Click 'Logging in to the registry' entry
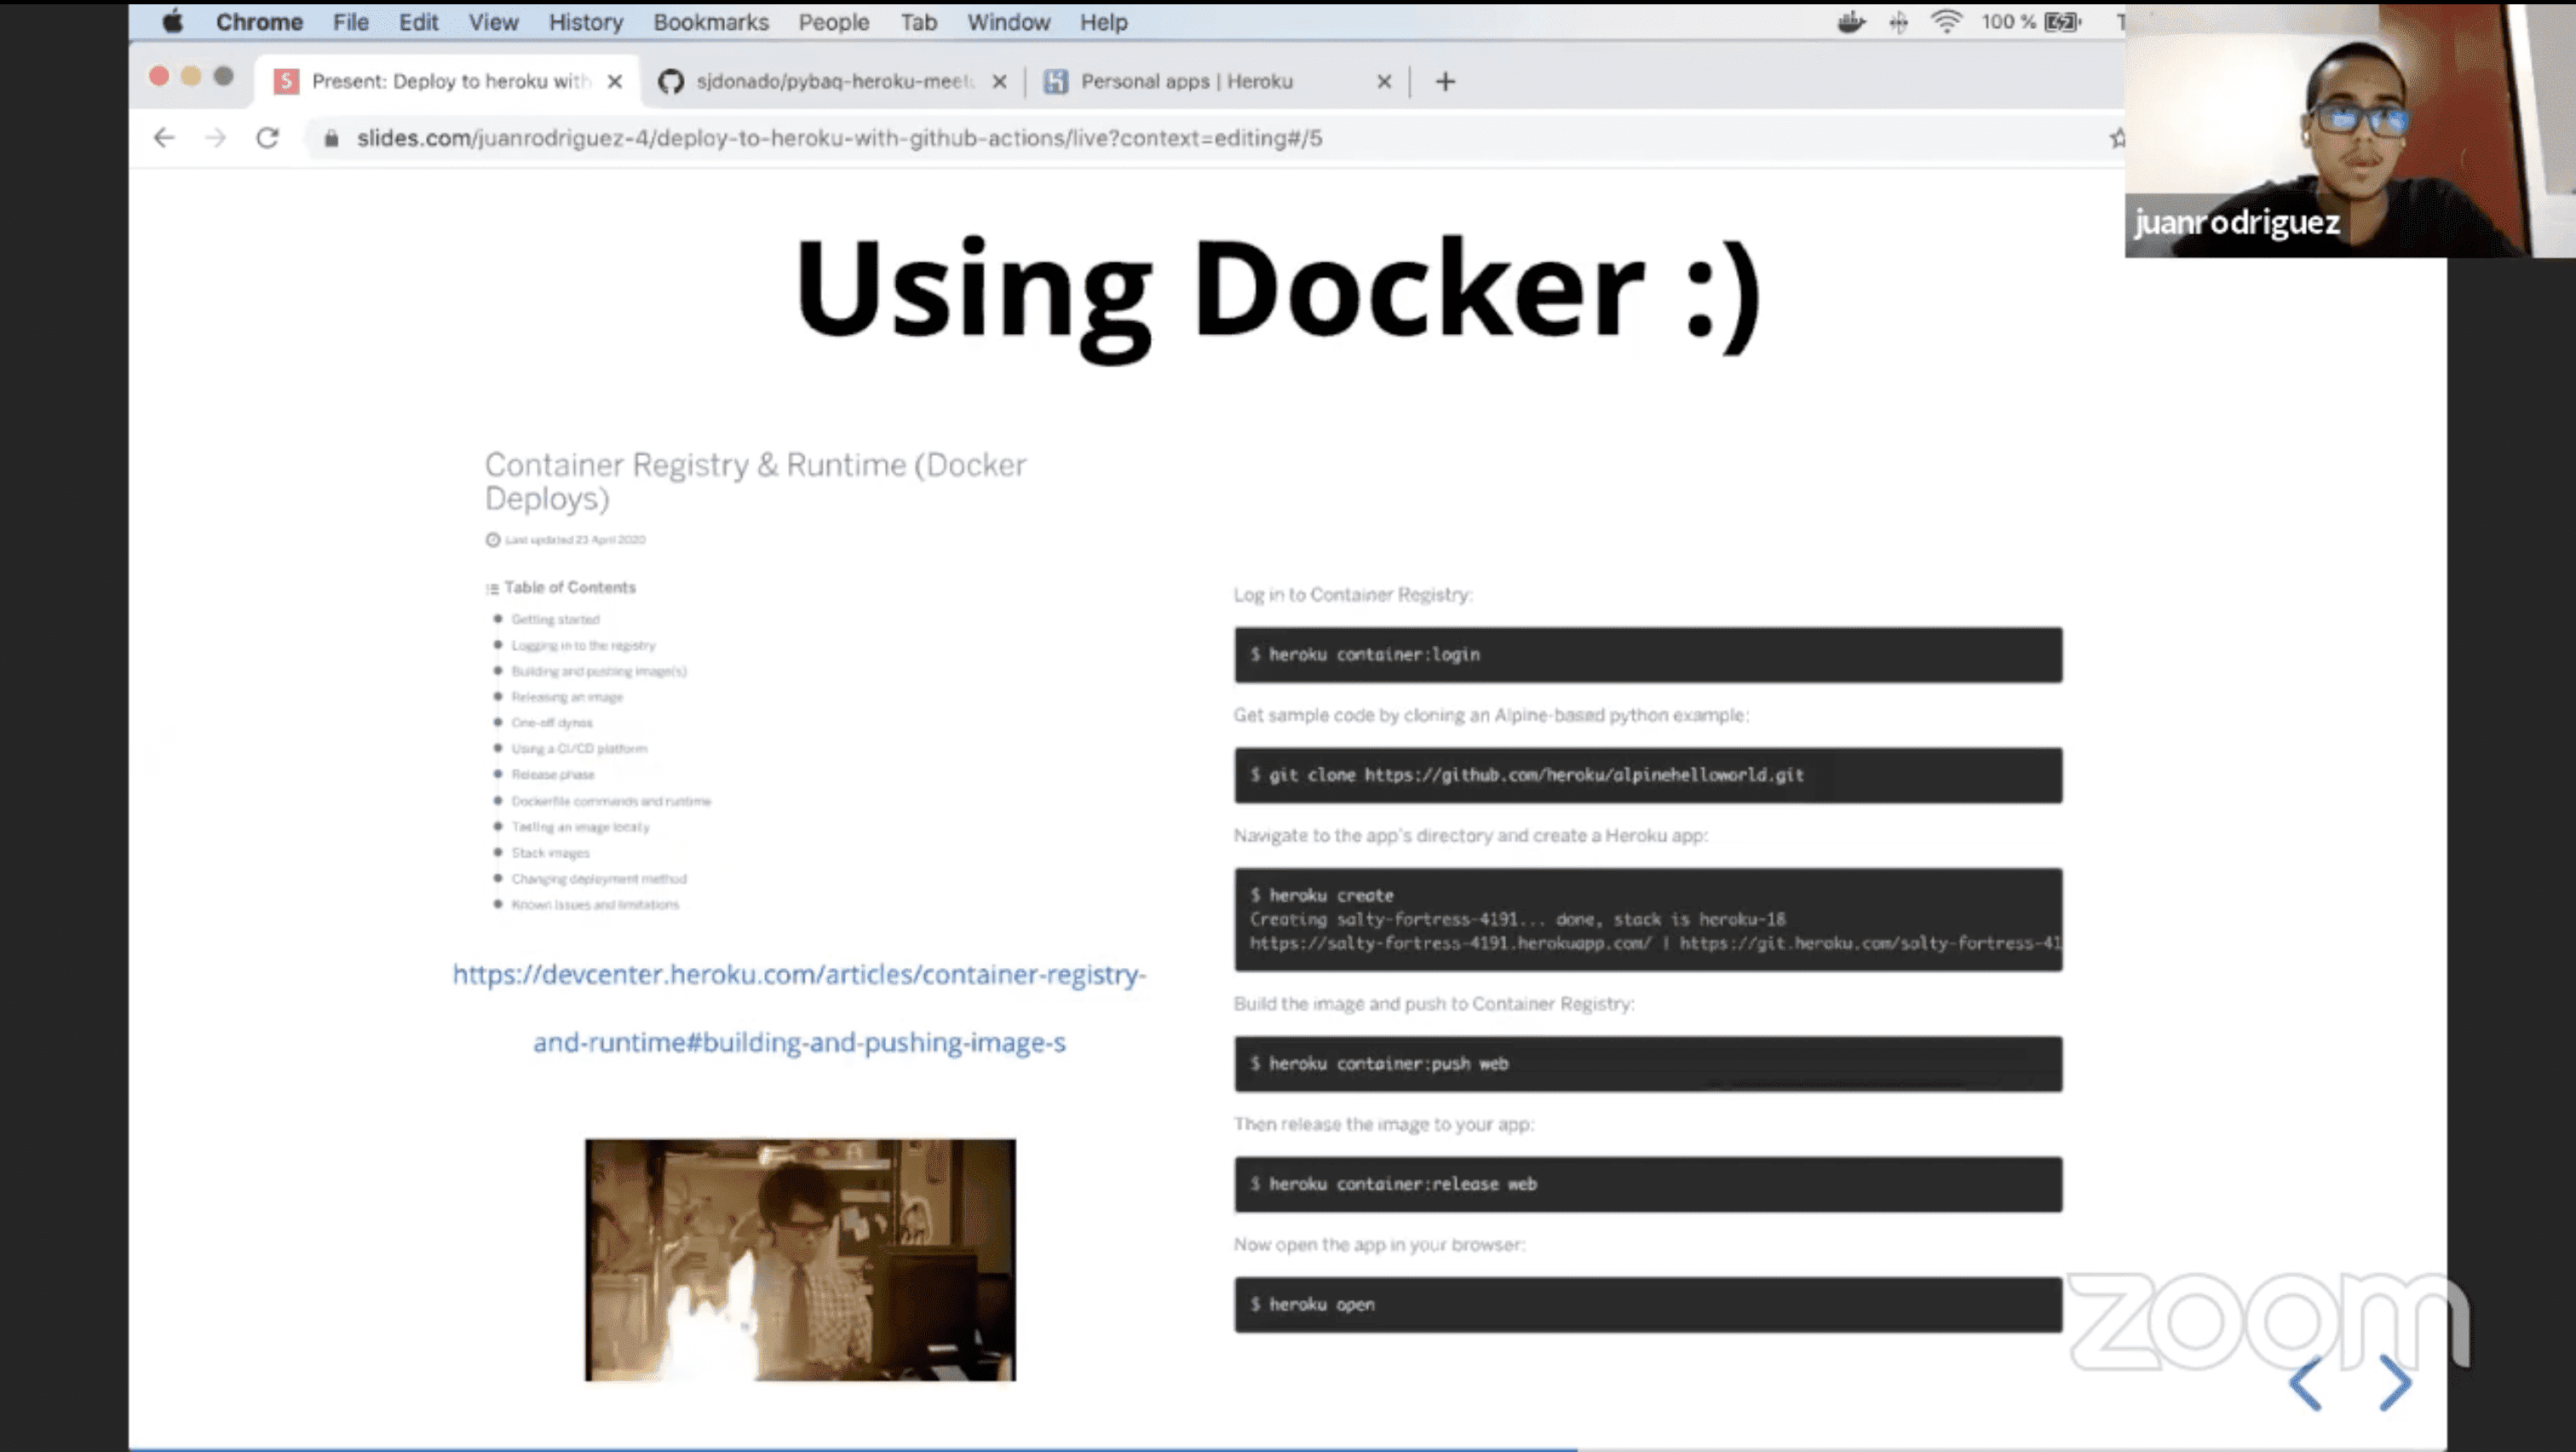The width and height of the screenshot is (2576, 1452). (583, 645)
